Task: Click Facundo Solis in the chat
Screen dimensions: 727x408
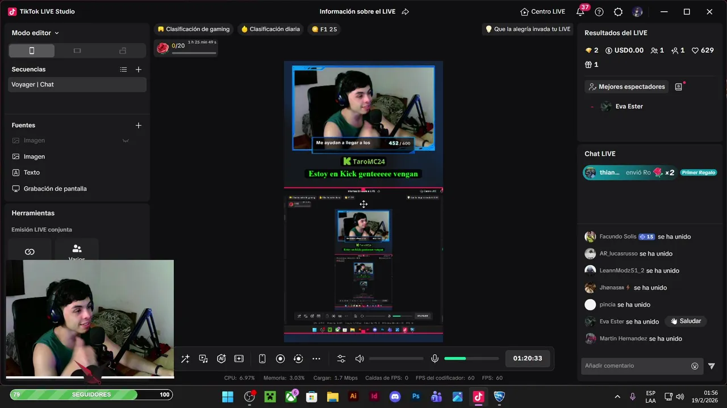Action: click(x=618, y=237)
